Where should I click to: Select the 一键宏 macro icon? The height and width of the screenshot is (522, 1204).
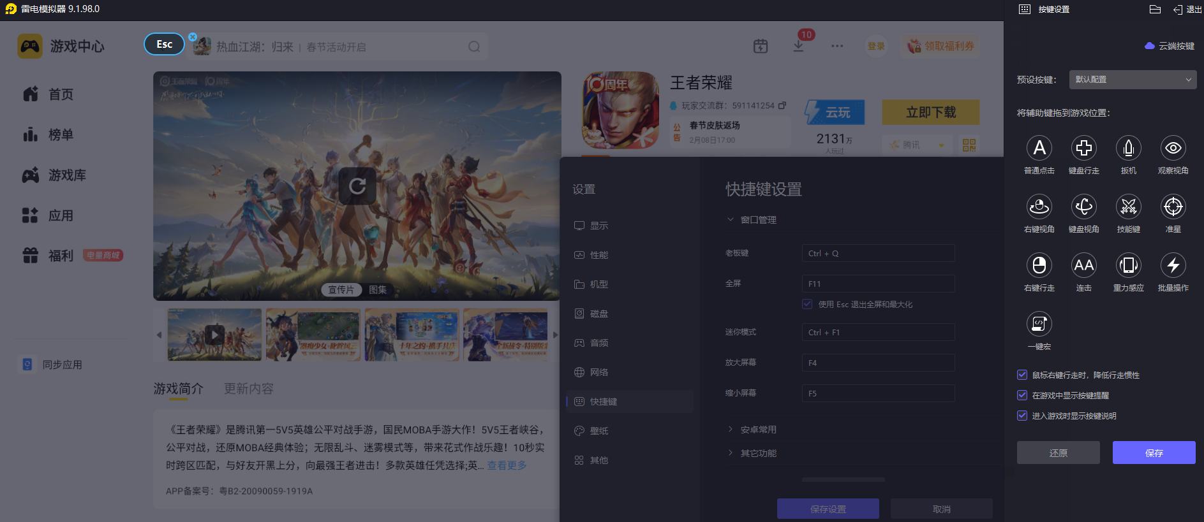1039,324
